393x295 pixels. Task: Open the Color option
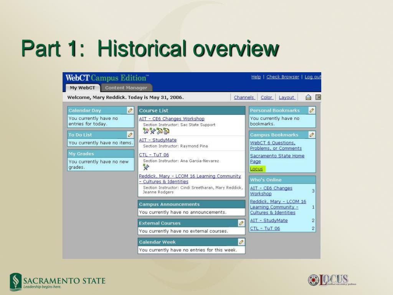click(266, 97)
